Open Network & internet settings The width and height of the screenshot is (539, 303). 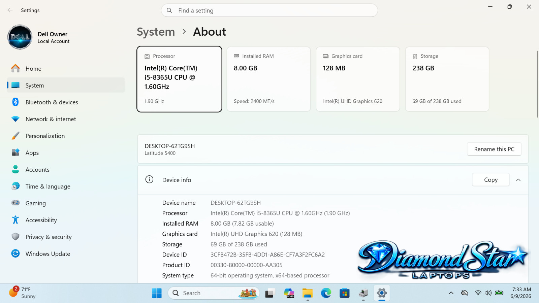66,119
